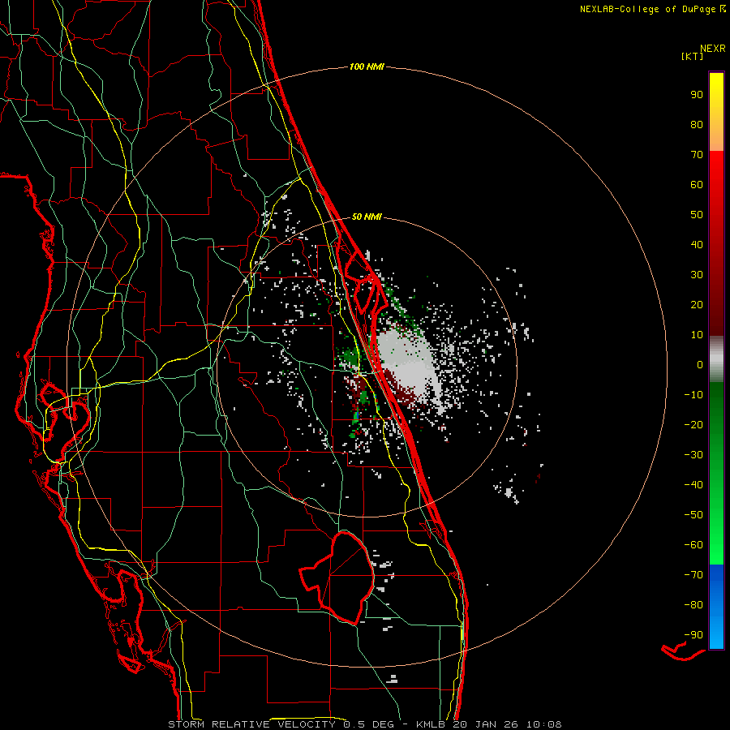Screen dimensions: 730x730
Task: Click the 40 knot scale label
Action: 697,244
